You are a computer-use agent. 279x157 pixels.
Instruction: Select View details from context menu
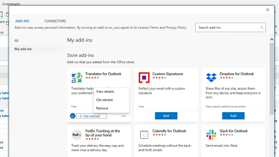(x=105, y=91)
